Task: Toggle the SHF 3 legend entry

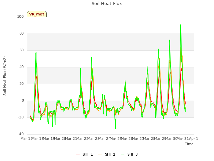Action: [x=129, y=154]
